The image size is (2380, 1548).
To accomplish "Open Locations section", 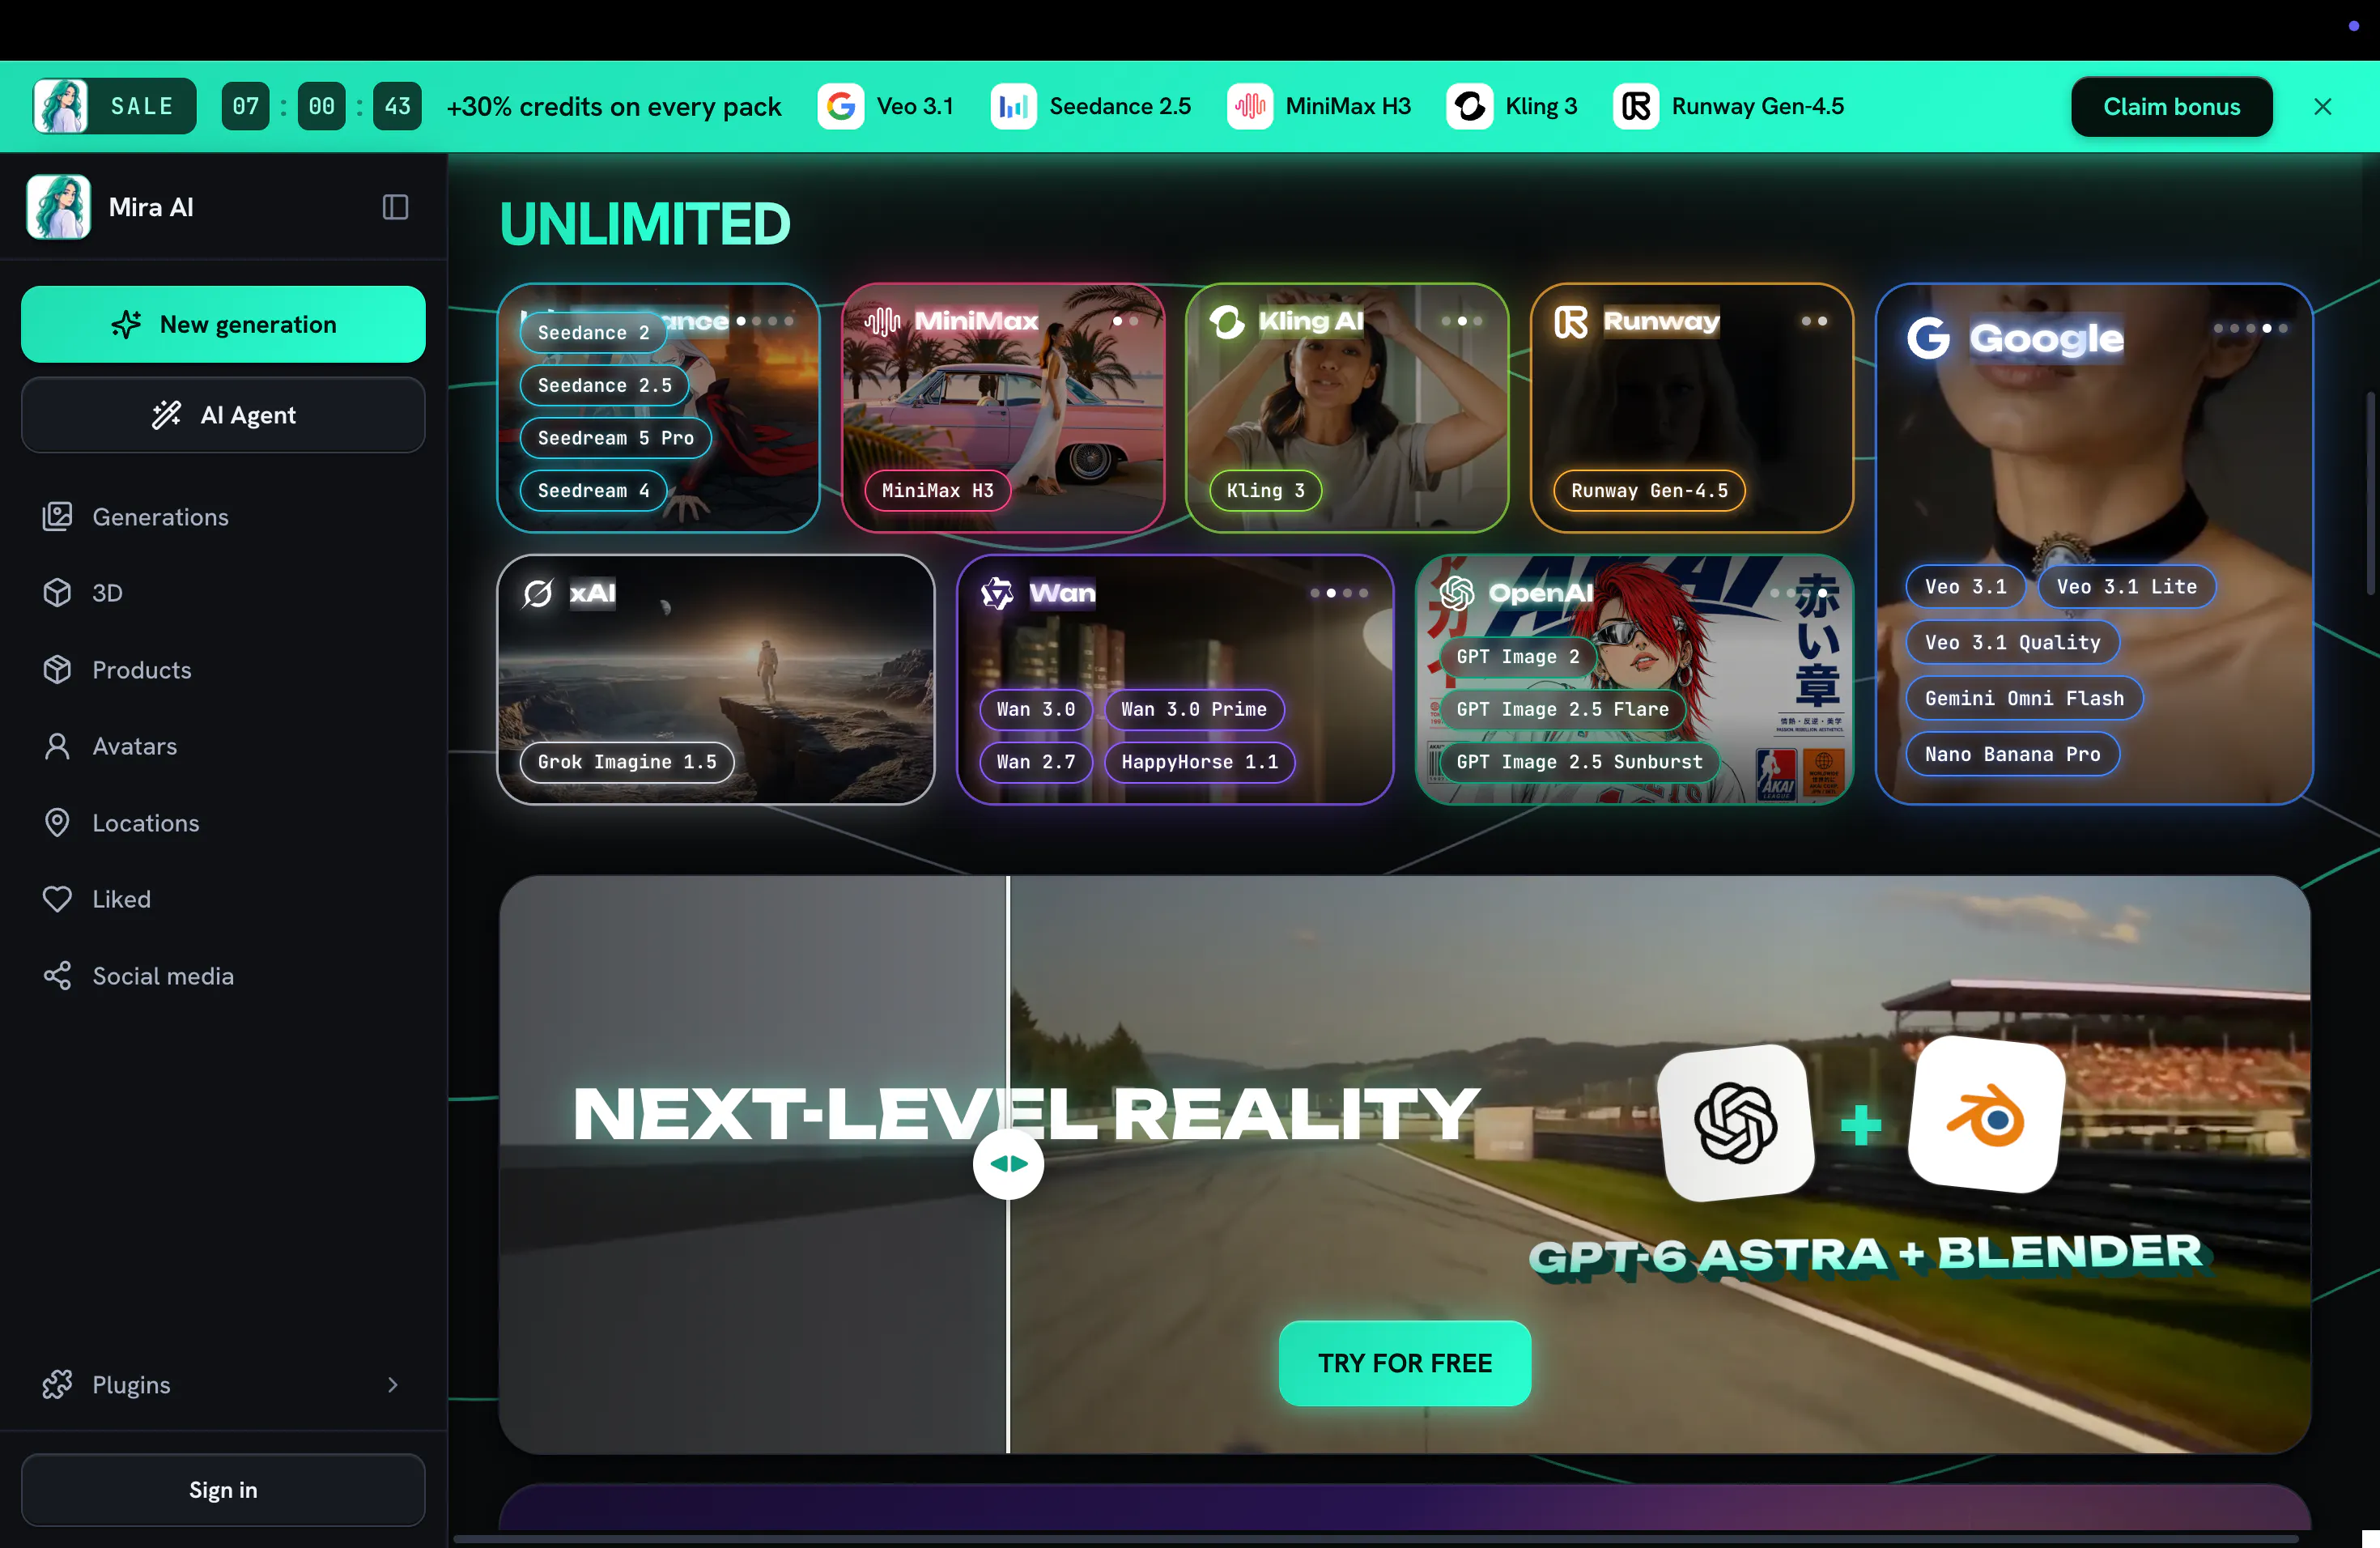I will (223, 822).
